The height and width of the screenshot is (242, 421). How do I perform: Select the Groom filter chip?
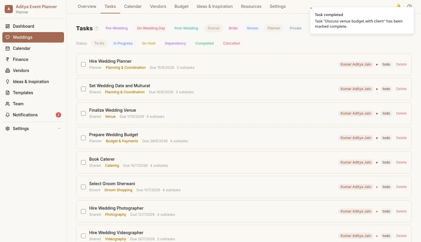(x=253, y=28)
